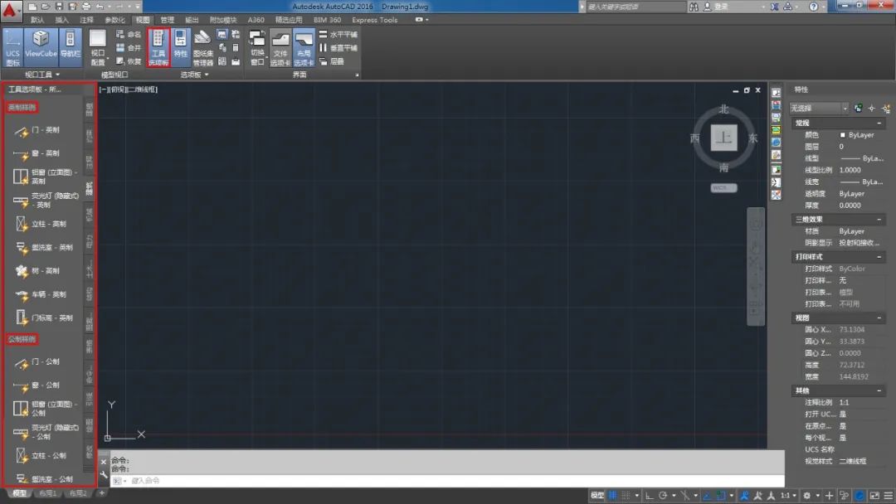Open the 布局1 layout tab
The width and height of the screenshot is (896, 504).
pyautogui.click(x=47, y=493)
